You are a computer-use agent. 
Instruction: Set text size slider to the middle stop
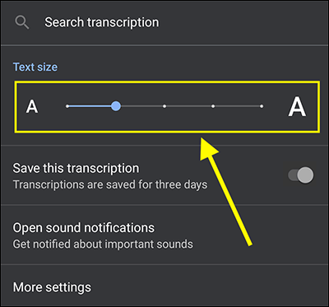pyautogui.click(x=164, y=106)
